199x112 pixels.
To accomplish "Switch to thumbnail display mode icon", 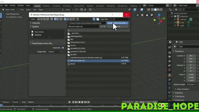I will pos(61,19).
